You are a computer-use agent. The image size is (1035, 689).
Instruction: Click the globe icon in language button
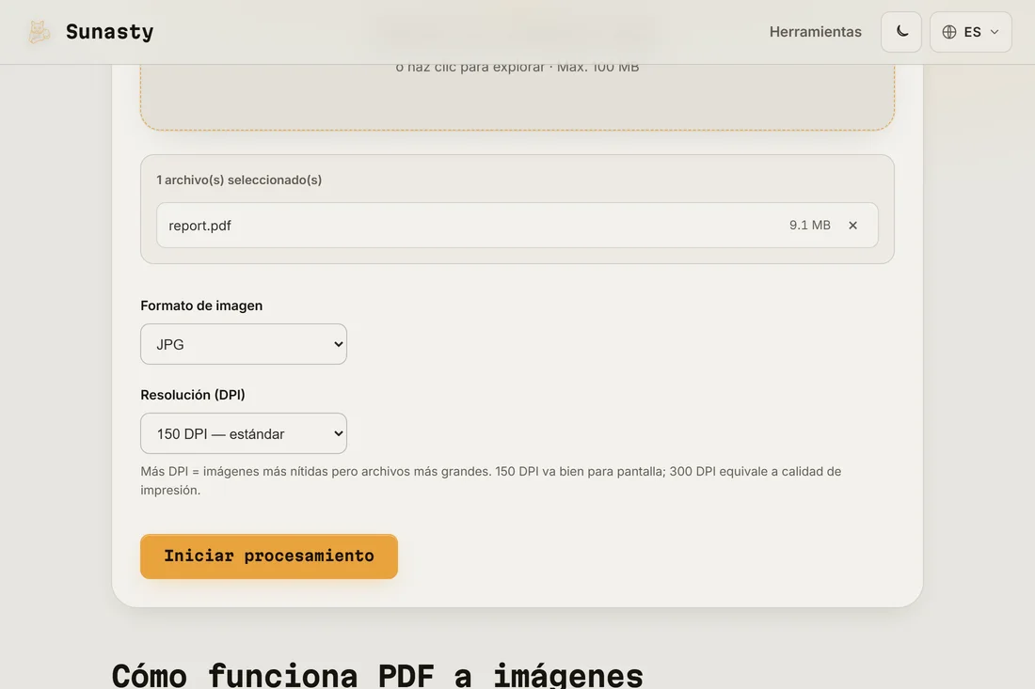[x=949, y=32]
